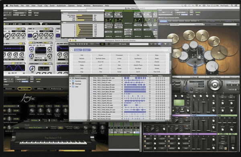Open the Apple menu
Viewport: 241px width, 157px height.
click(x=7, y=6)
